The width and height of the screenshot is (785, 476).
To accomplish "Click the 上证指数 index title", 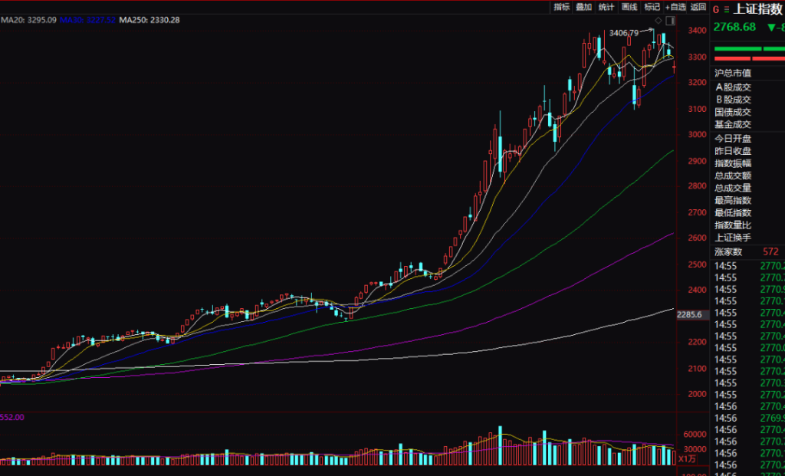I will tap(757, 10).
